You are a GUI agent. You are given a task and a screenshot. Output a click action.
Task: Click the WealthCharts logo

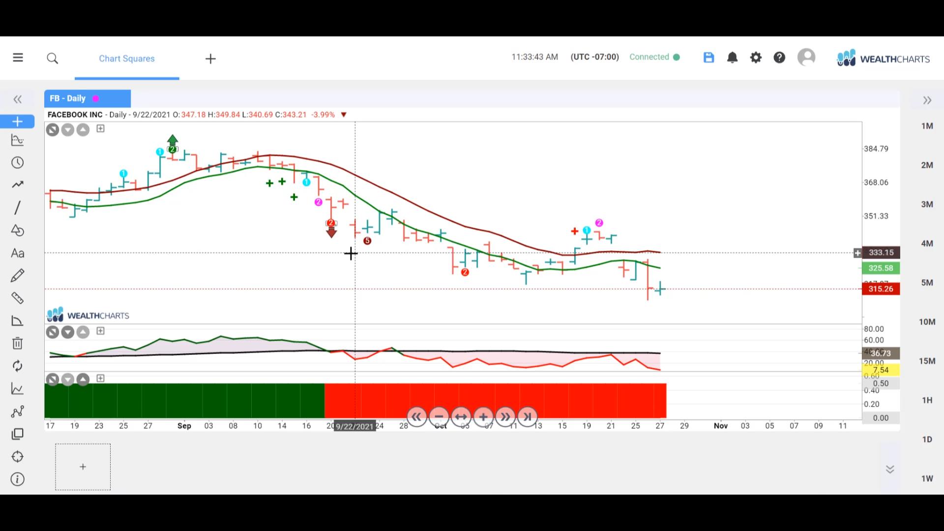point(883,59)
